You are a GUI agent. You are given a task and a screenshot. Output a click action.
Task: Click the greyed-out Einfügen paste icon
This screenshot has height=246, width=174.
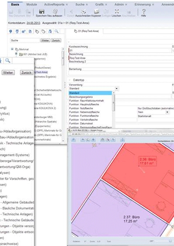[x=107, y=12]
